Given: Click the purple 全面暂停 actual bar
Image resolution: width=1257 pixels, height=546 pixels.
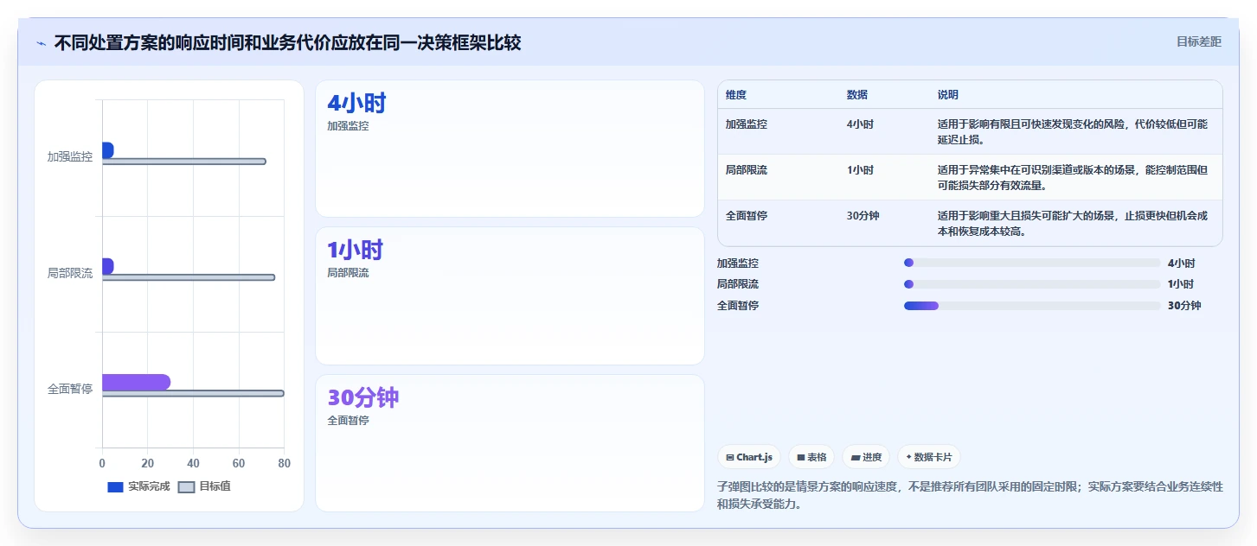Looking at the screenshot, I should coord(136,382).
